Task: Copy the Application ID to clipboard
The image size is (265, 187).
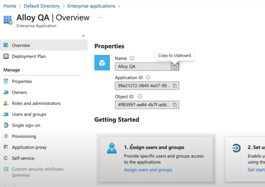Action: (x=175, y=86)
